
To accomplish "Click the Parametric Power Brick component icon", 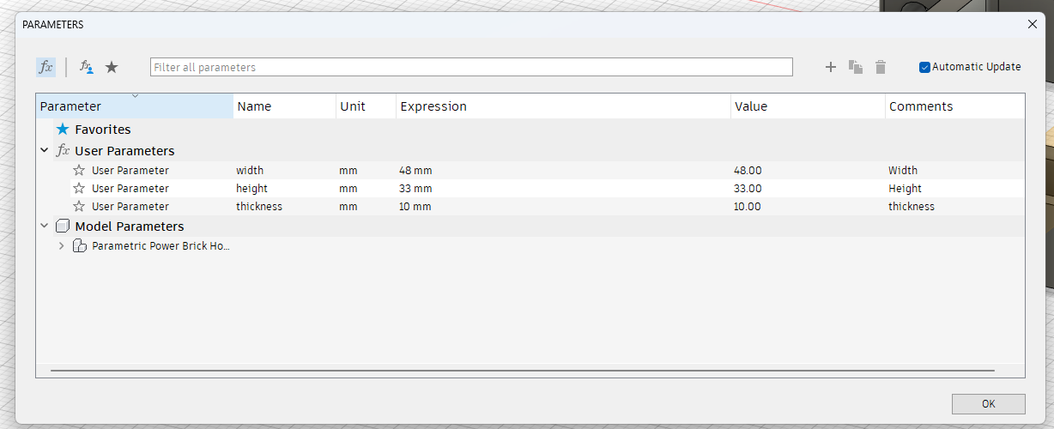I will (79, 246).
